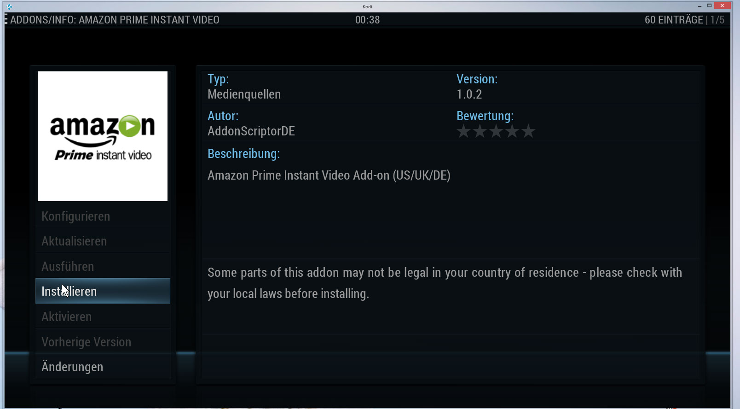This screenshot has width=740, height=409.
Task: Run the add-on via Ausführen
Action: point(103,266)
